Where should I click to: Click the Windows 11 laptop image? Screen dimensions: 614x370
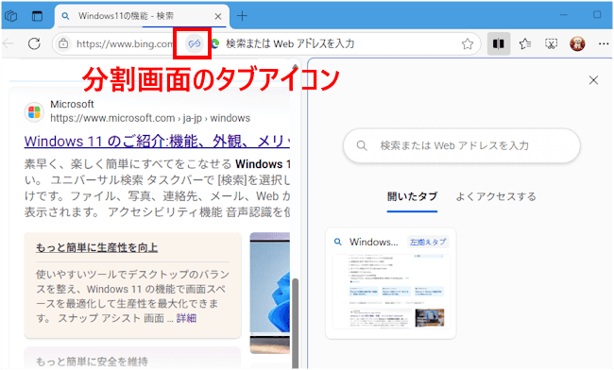270,293
